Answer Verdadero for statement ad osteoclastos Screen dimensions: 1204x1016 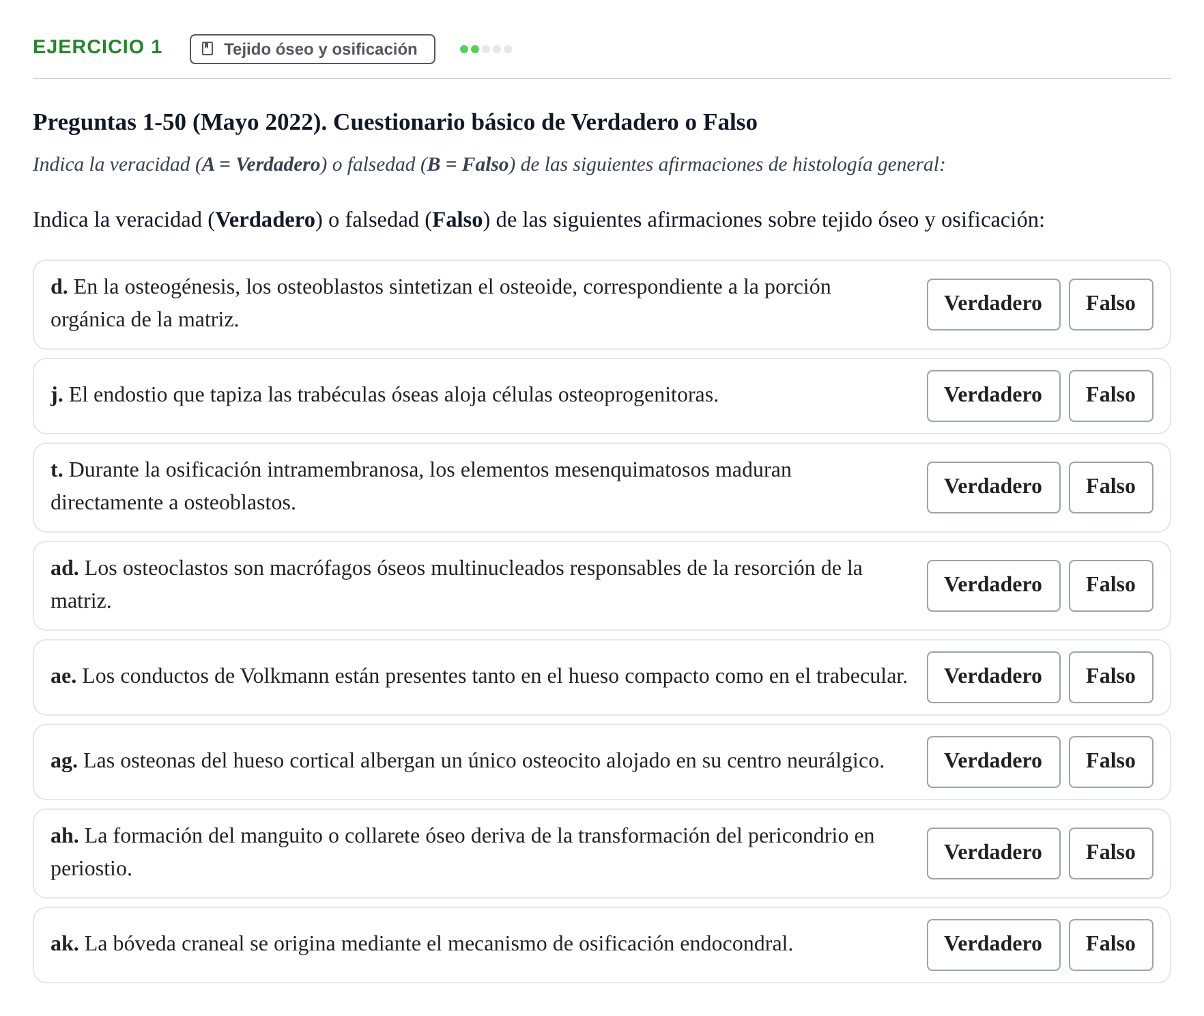click(x=993, y=586)
